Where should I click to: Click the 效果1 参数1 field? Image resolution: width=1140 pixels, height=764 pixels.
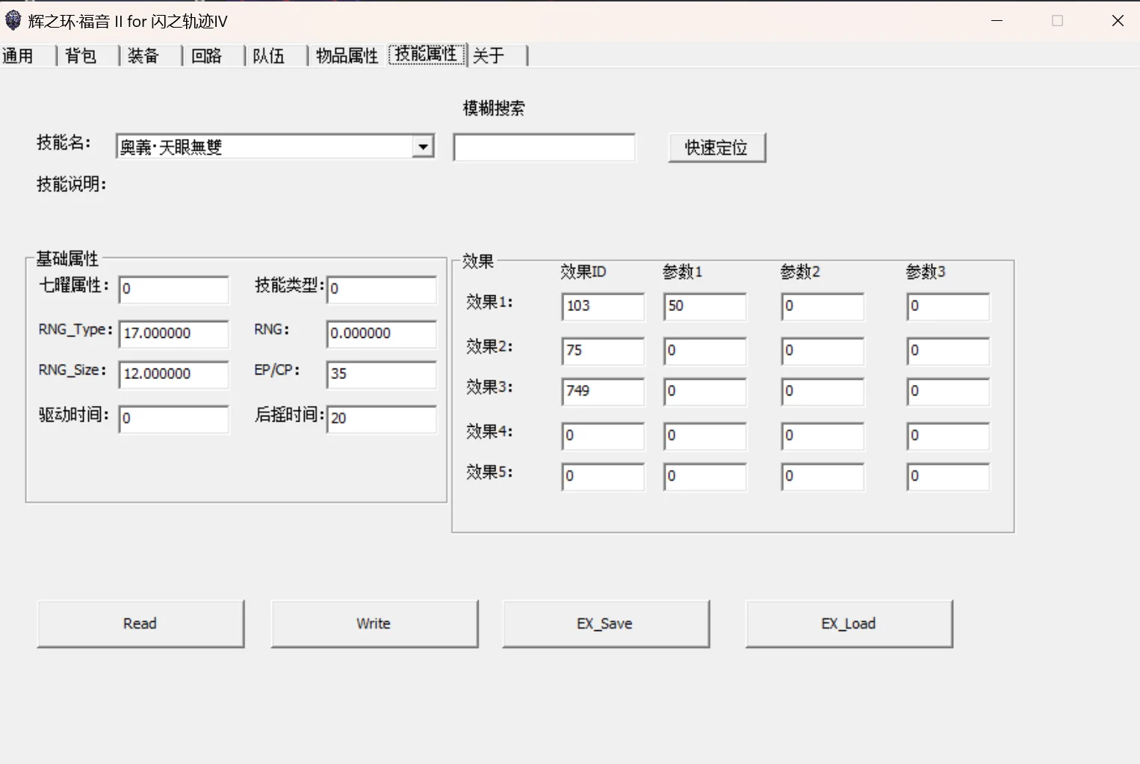tap(704, 306)
